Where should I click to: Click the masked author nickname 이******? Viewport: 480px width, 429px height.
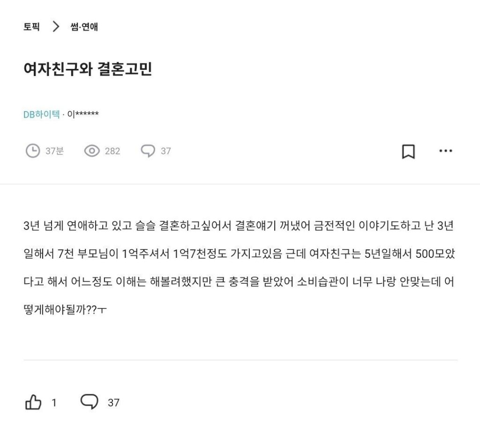click(x=83, y=114)
